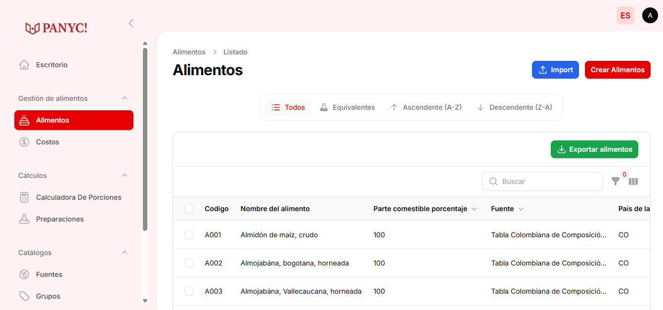Check the select-all checkbox in table header
Viewport: 663px width, 310px height.
coord(189,209)
